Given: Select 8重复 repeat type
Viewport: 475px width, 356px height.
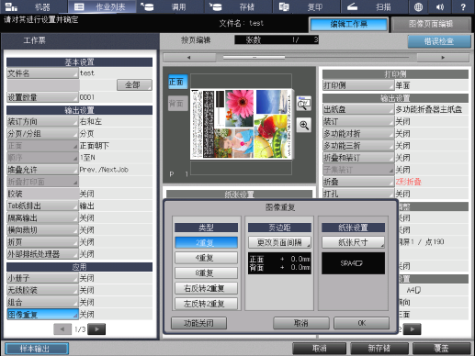Looking at the screenshot, I should pyautogui.click(x=206, y=273).
